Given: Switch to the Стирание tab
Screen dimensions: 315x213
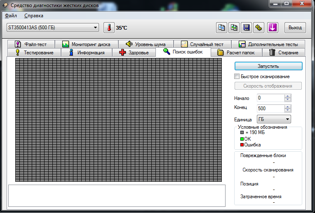Looking at the screenshot, I should coord(284,53).
